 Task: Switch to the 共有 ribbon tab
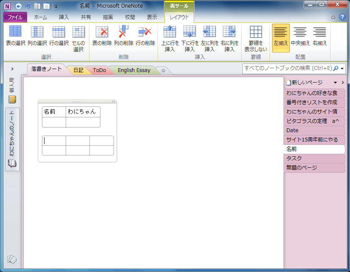point(86,17)
